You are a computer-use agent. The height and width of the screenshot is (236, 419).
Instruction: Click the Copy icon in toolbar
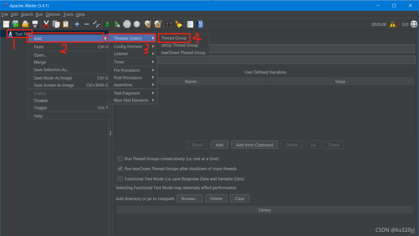click(56, 24)
